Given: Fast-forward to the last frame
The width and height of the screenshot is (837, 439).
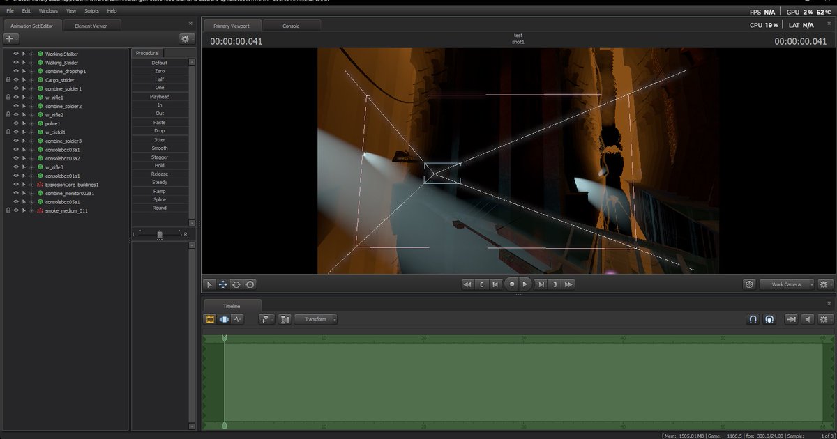Looking at the screenshot, I should (568, 284).
